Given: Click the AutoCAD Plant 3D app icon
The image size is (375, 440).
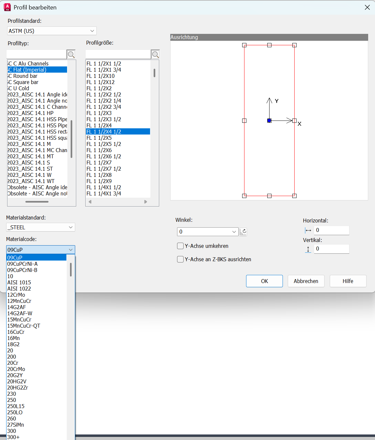Looking at the screenshot, I should [7, 7].
